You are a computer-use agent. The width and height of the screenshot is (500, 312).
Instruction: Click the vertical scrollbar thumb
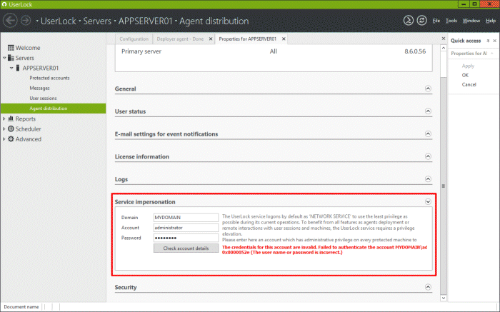point(444,186)
